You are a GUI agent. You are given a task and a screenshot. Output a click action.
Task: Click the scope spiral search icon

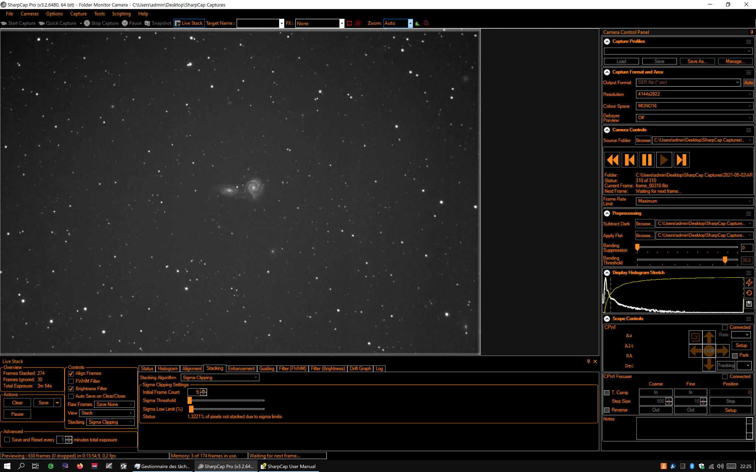point(695,337)
